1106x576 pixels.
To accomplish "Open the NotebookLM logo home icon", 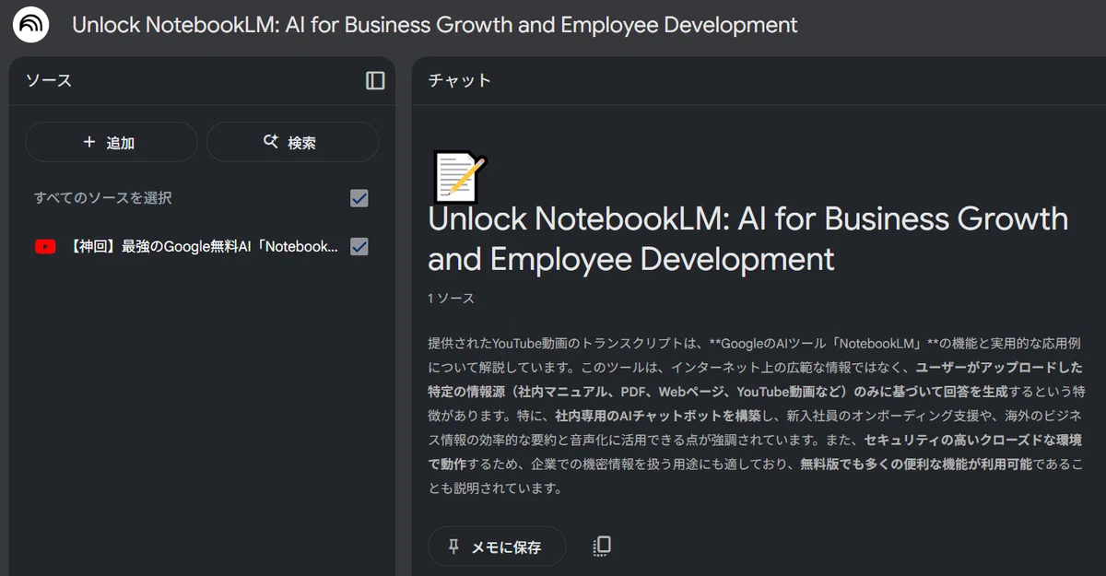I will coord(31,25).
